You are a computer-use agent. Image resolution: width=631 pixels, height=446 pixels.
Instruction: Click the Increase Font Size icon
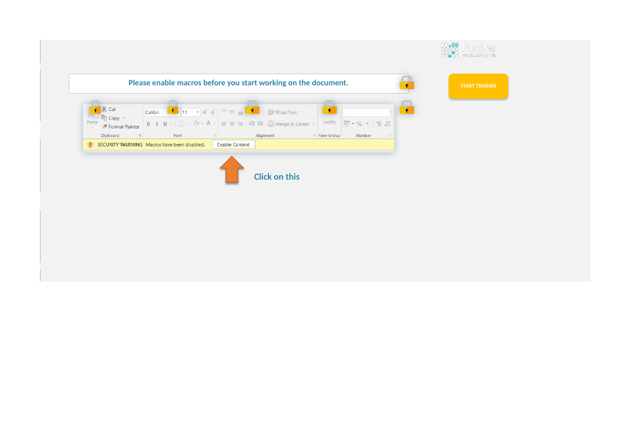(x=204, y=112)
